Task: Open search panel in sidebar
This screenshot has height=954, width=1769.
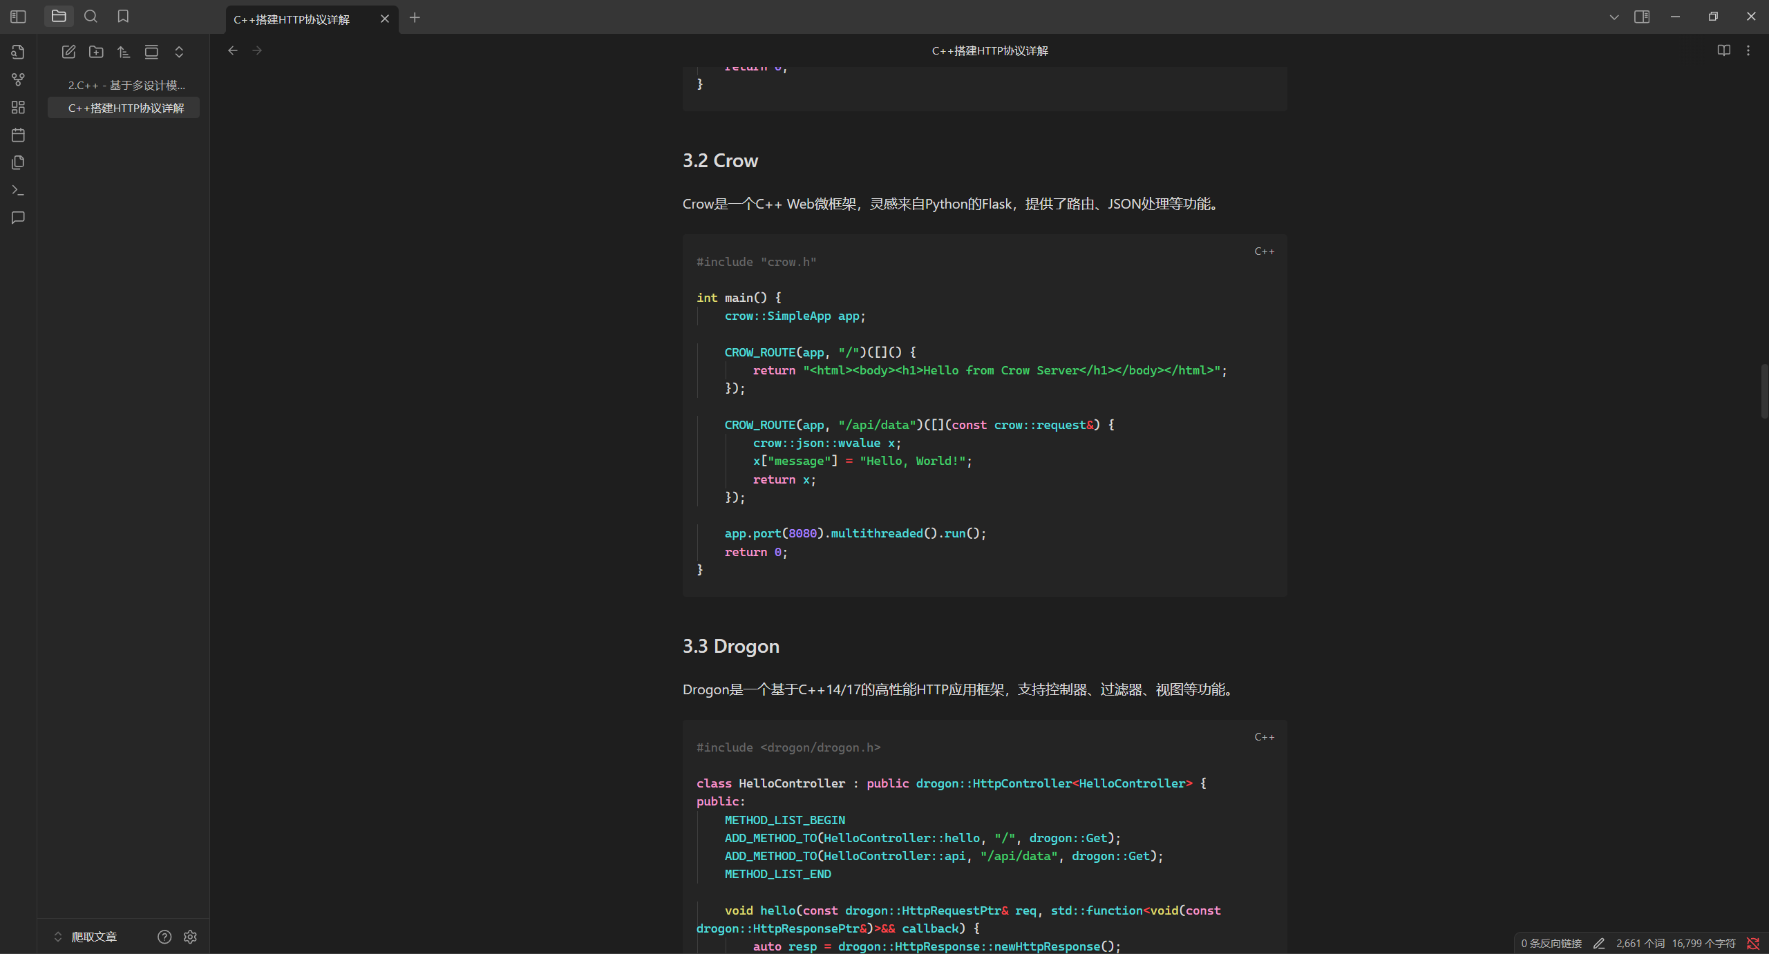Action: (91, 17)
